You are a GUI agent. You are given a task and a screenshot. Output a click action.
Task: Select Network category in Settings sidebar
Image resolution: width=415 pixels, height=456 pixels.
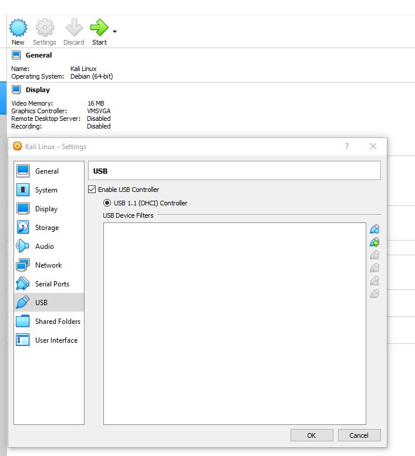coord(49,265)
